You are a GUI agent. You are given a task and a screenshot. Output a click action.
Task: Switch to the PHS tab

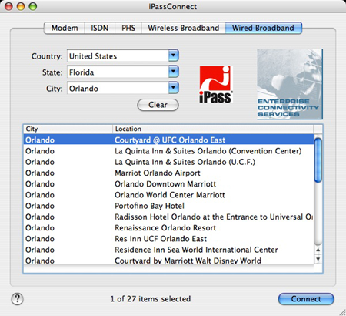point(128,28)
